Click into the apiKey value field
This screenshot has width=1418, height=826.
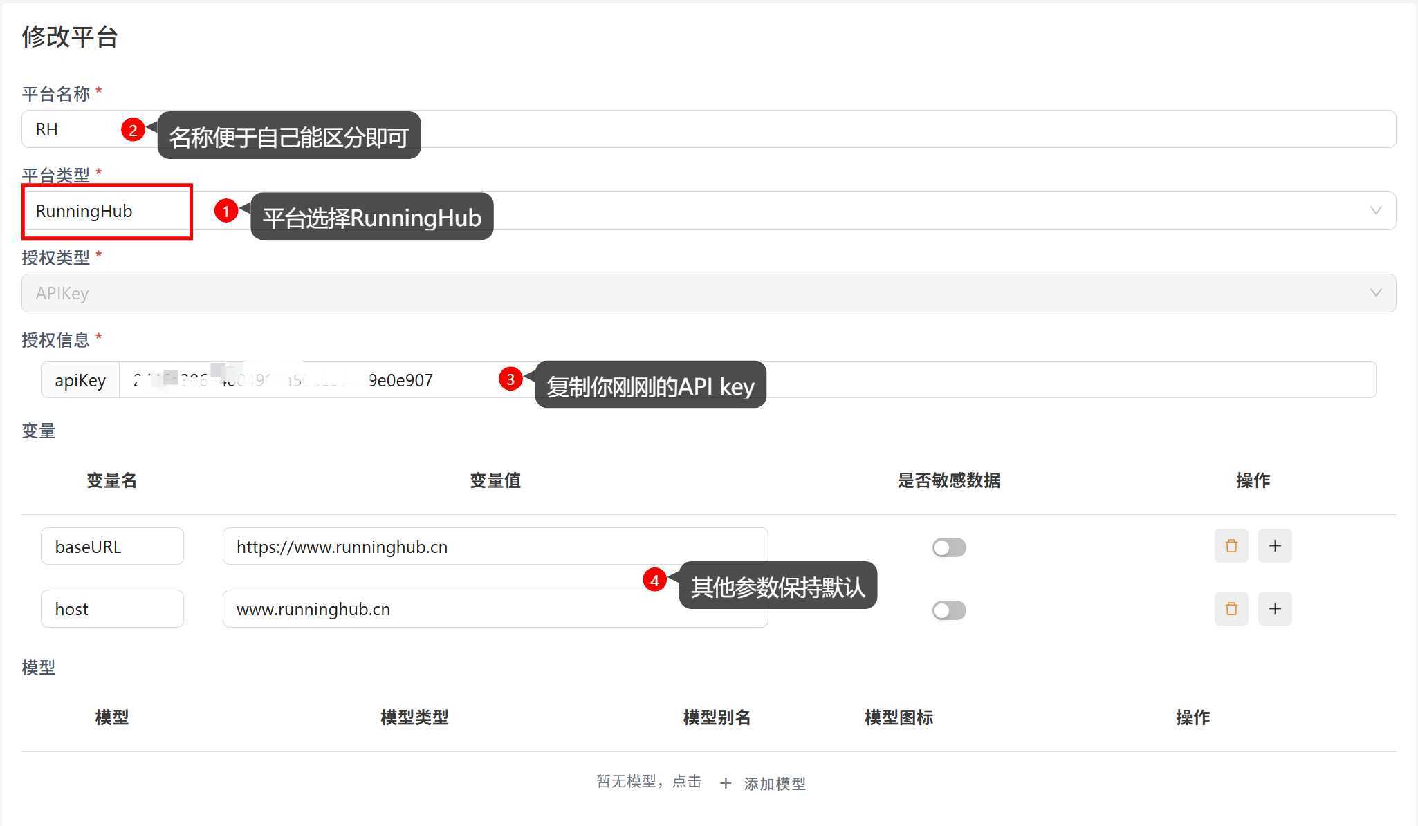click(748, 379)
